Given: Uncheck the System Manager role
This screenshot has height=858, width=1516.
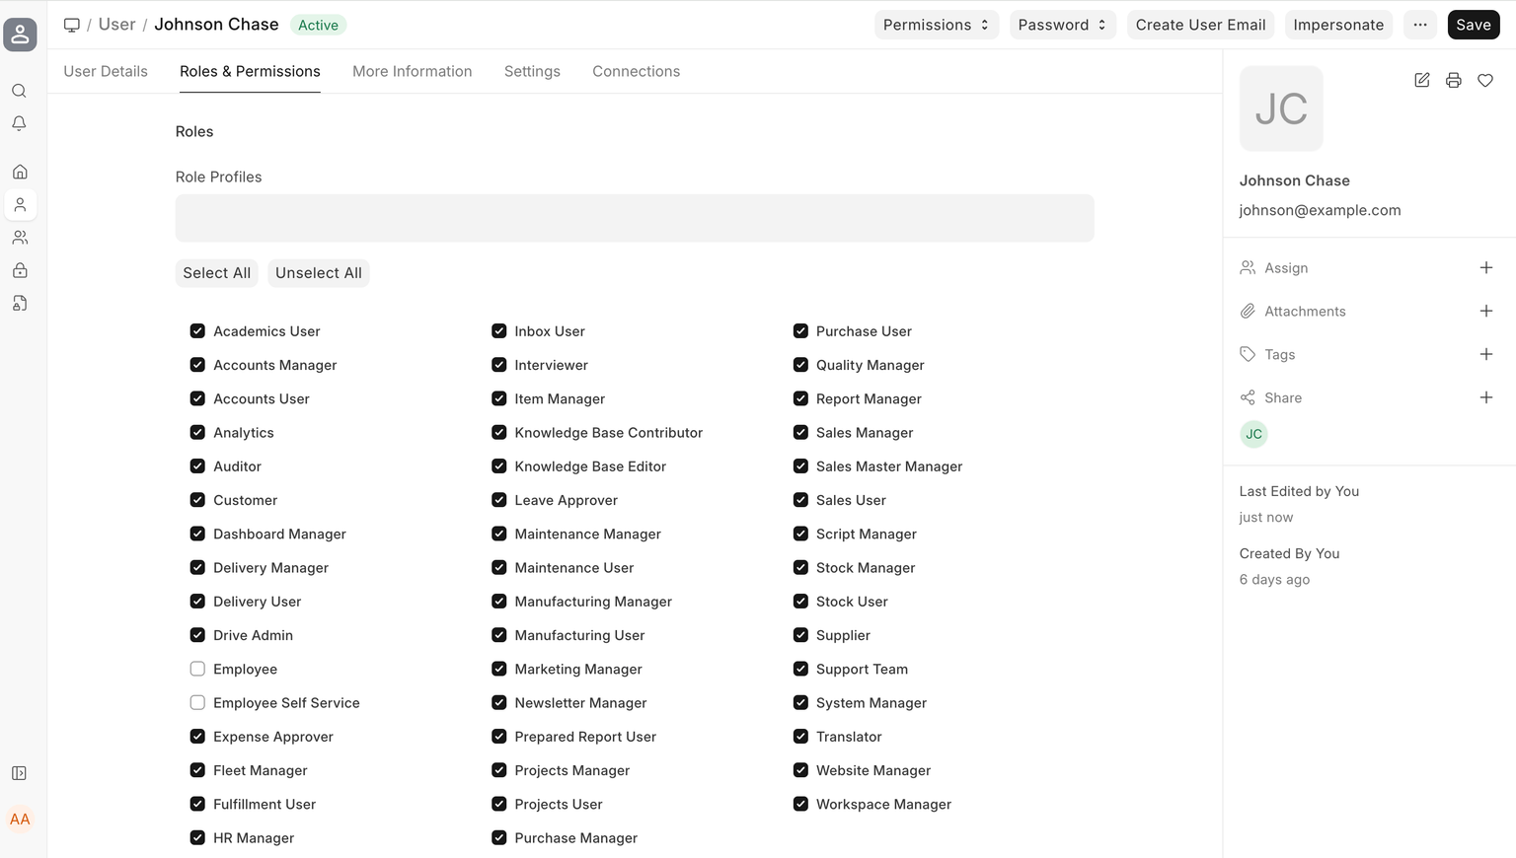Looking at the screenshot, I should 800,703.
